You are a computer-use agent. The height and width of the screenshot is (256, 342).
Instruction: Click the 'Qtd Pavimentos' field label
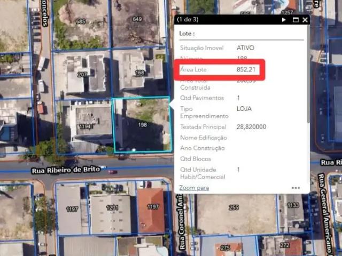pyautogui.click(x=202, y=98)
